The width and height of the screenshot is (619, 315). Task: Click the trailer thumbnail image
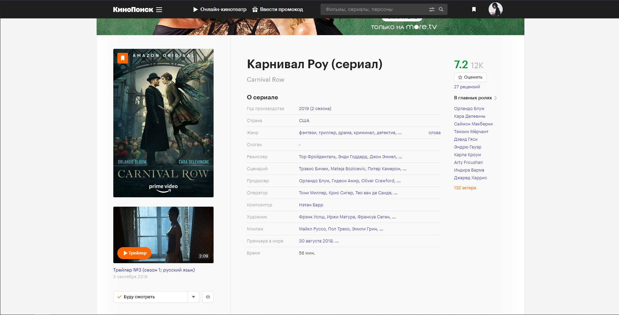pyautogui.click(x=163, y=235)
